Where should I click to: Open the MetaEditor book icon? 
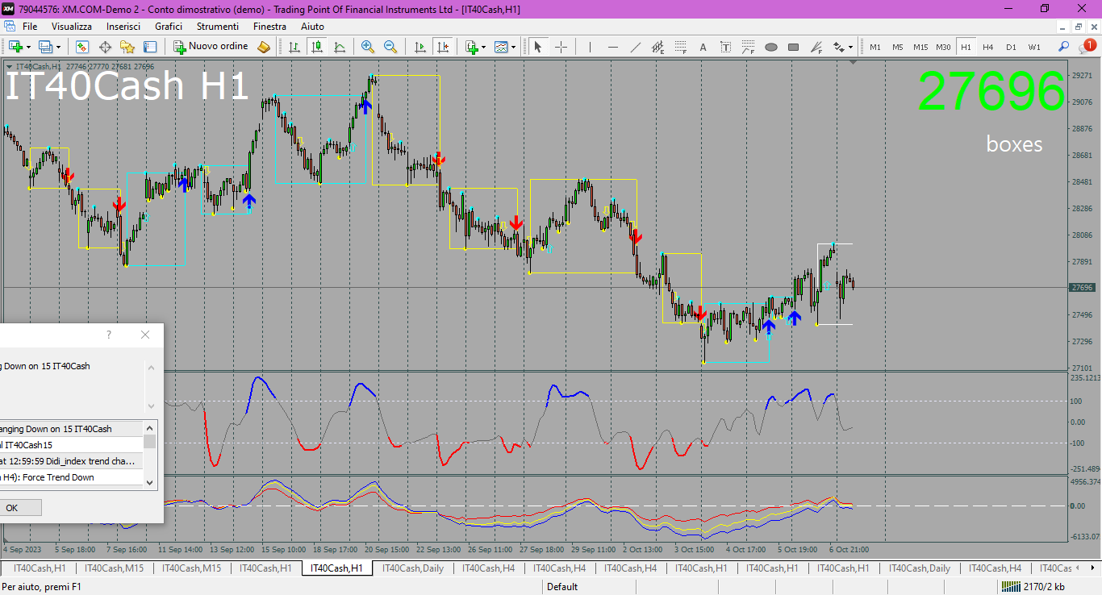tap(264, 47)
